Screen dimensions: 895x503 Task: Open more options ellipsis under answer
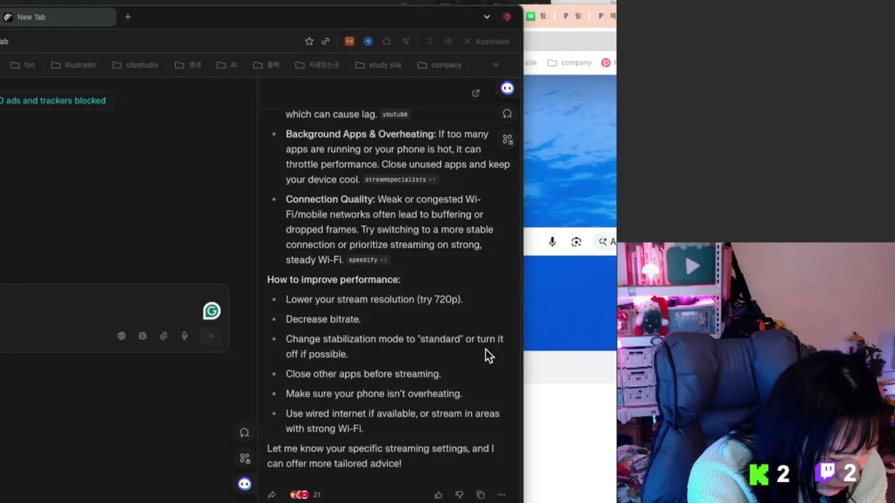click(x=501, y=495)
